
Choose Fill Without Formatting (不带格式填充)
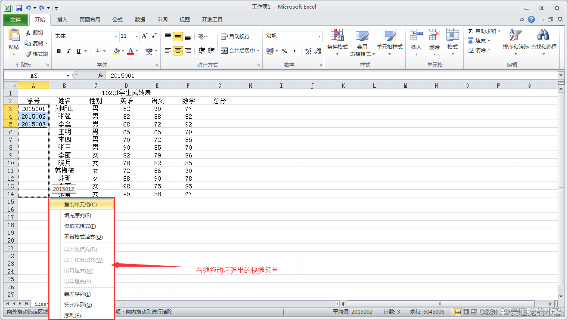click(x=82, y=237)
